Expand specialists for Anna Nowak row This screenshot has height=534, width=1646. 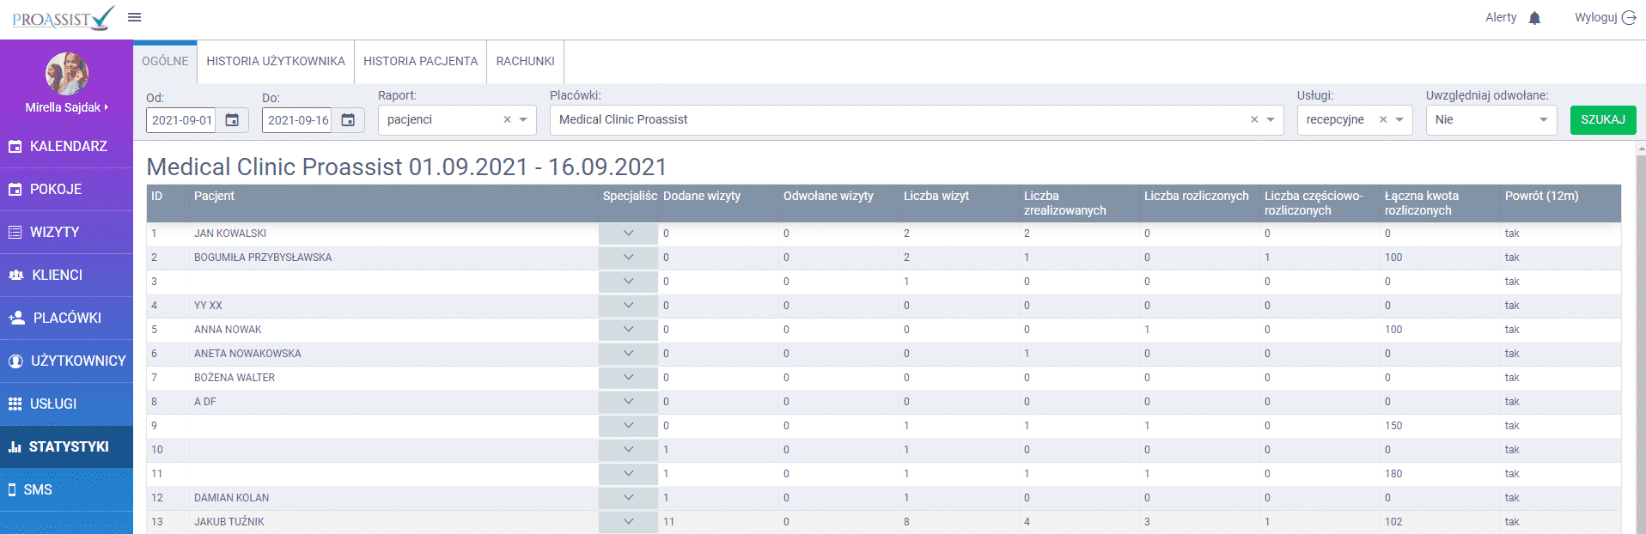click(628, 330)
